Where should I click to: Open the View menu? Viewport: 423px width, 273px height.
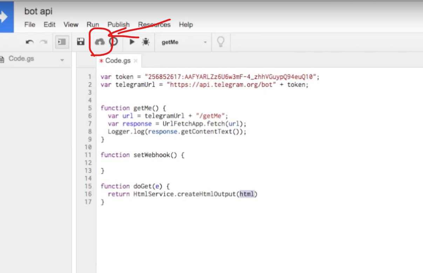pos(71,24)
